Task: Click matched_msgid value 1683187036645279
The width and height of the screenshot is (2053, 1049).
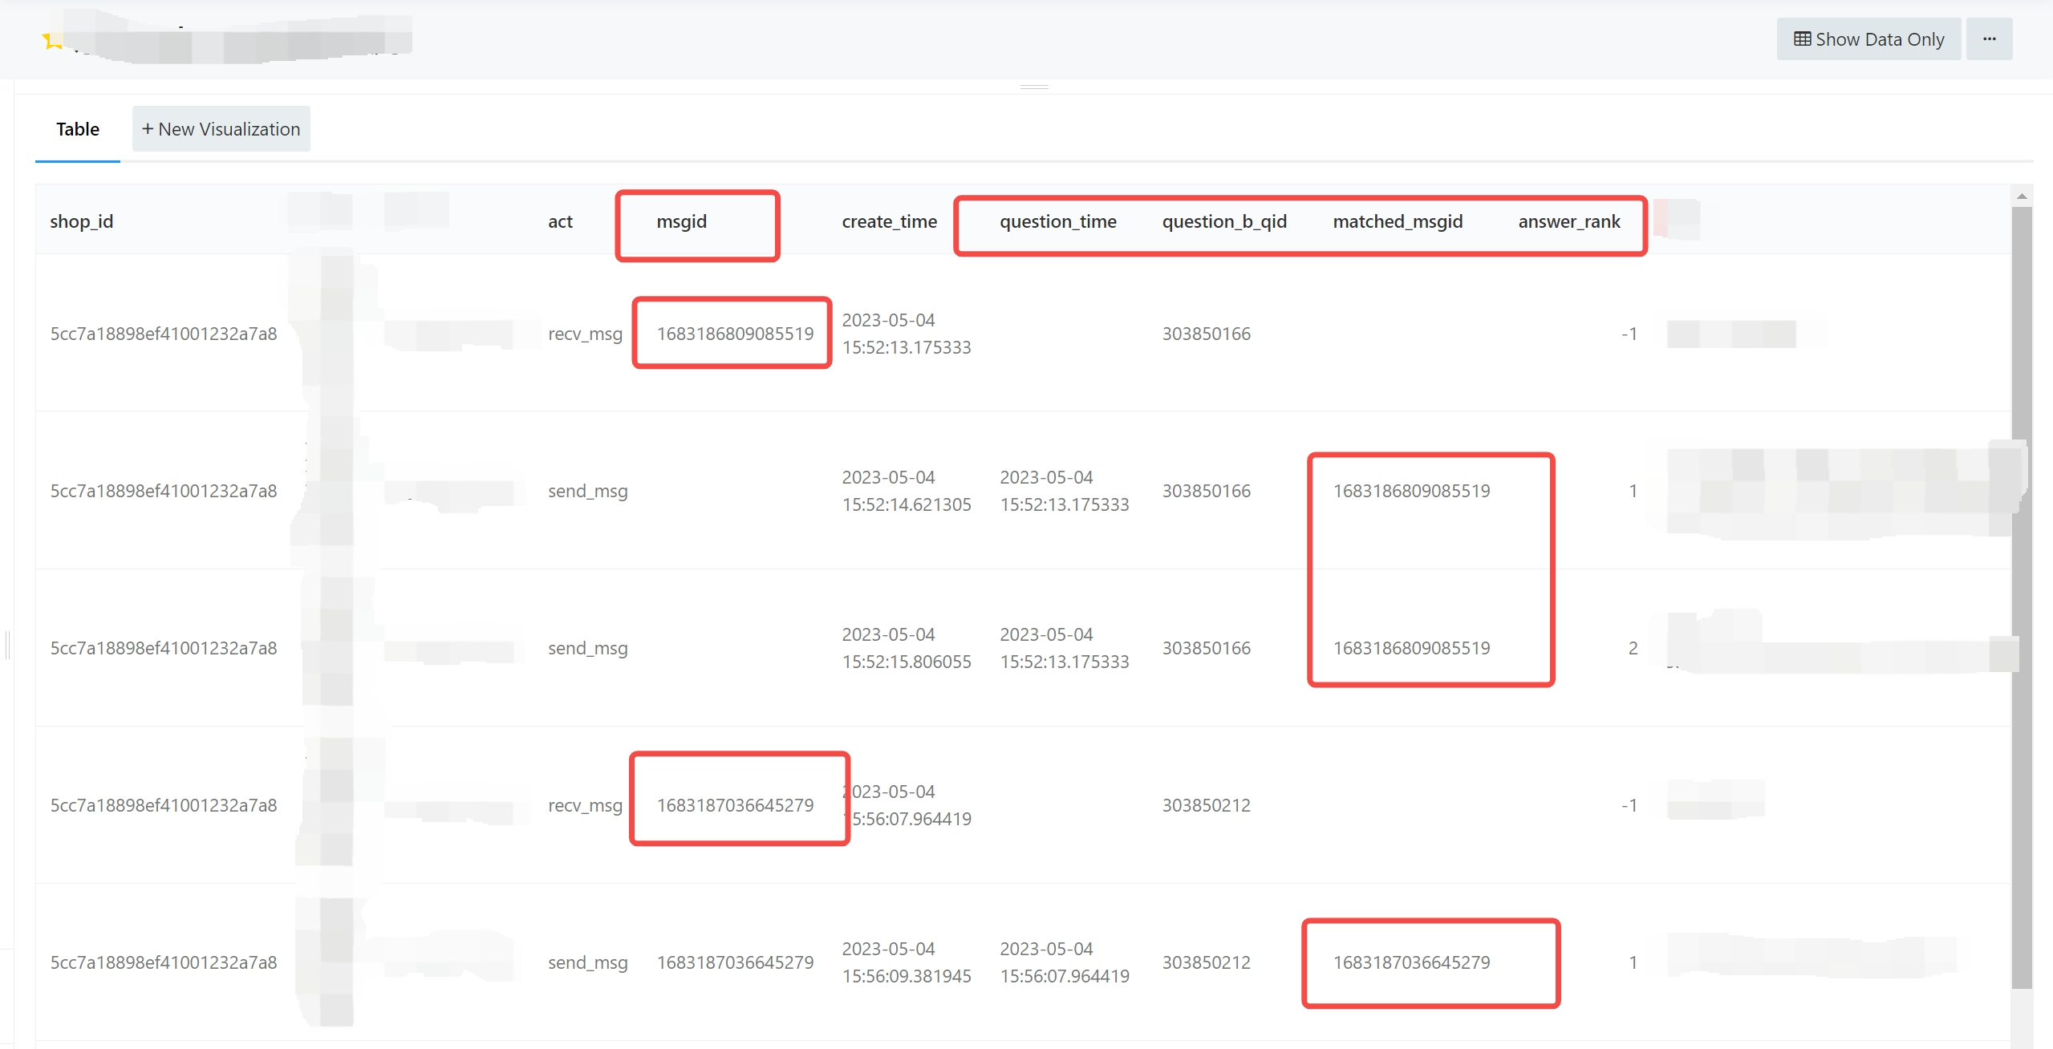Action: tap(1414, 961)
